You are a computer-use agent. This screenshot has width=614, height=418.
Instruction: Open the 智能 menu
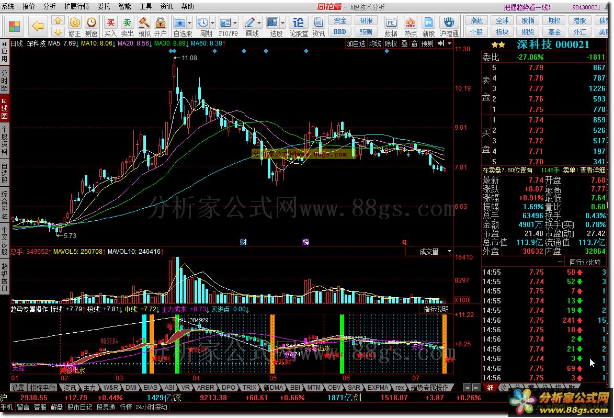124,6
